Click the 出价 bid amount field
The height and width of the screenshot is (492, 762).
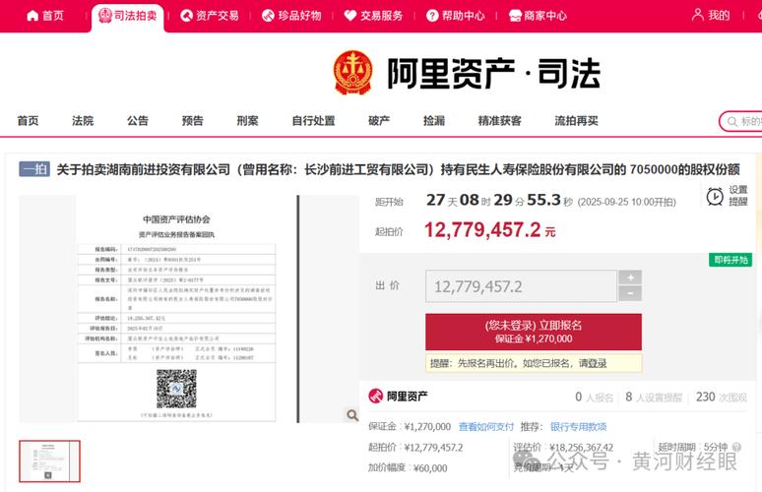(521, 286)
